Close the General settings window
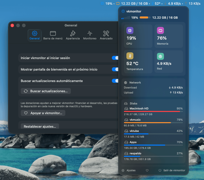Viewport: 204px width, 180px height. pos(12,25)
